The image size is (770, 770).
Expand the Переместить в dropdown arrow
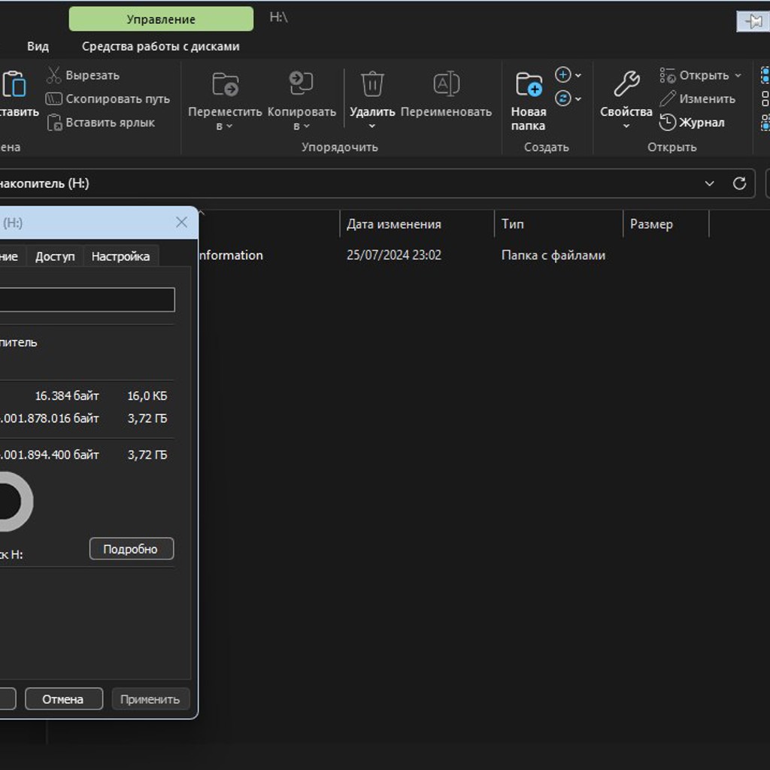pyautogui.click(x=229, y=126)
